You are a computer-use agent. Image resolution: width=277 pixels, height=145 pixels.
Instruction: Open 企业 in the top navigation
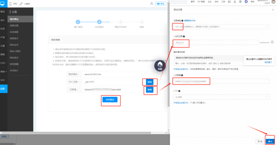pos(210,2)
